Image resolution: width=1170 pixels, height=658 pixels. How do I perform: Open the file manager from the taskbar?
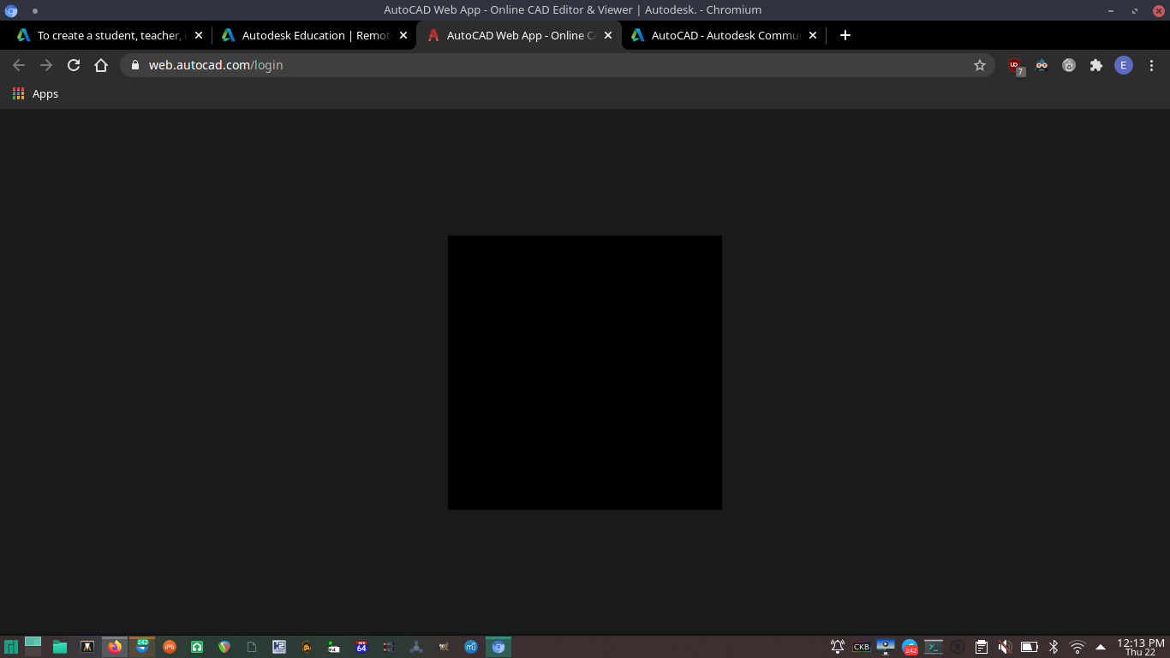60,647
